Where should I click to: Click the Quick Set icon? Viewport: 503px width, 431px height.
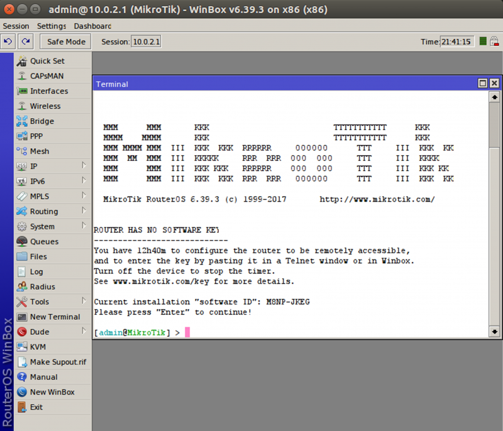(22, 61)
